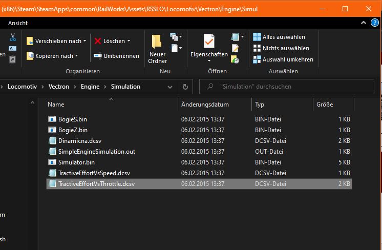Click the History clock icon

(x=235, y=59)
